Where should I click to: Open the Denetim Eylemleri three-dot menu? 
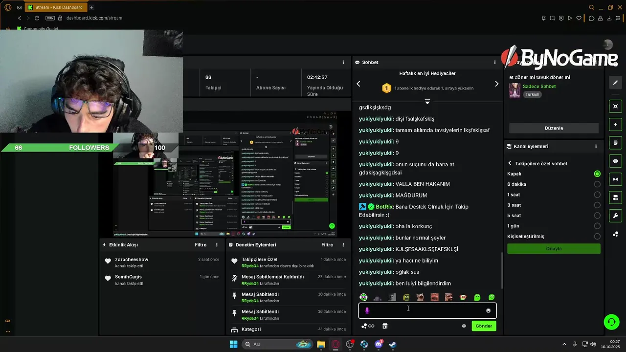tap(343, 245)
